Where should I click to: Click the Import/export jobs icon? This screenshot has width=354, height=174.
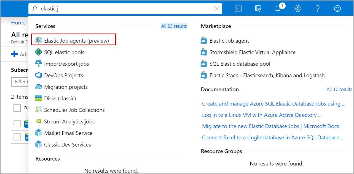39,64
